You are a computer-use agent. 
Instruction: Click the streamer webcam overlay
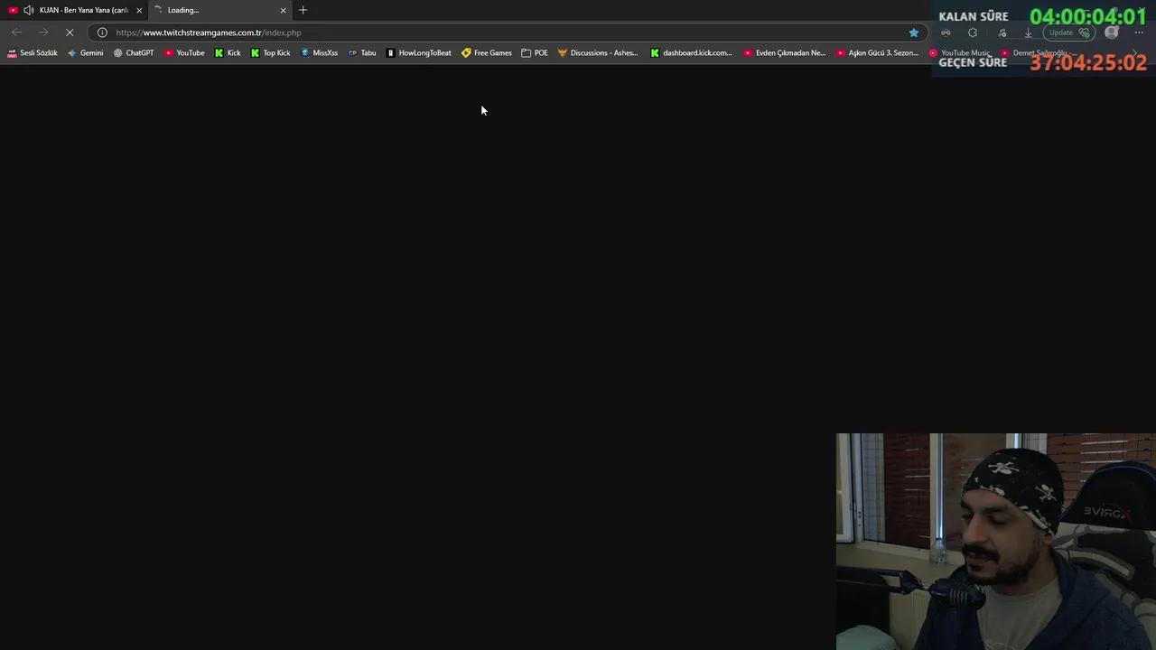point(996,542)
